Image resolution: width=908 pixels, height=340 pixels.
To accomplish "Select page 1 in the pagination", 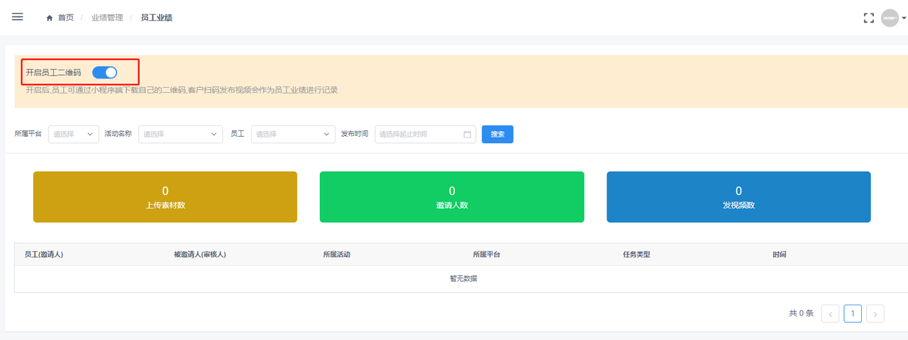I will click(x=853, y=313).
